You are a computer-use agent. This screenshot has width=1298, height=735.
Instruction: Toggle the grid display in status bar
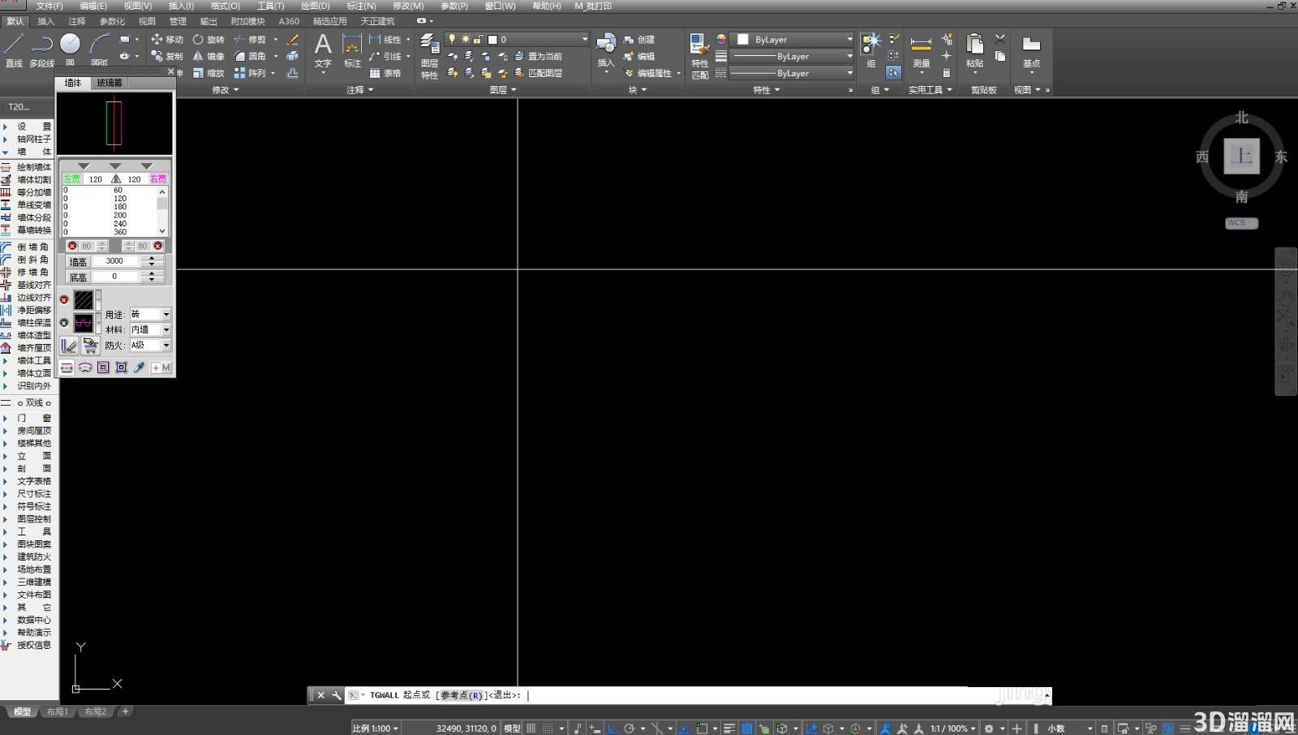click(531, 728)
